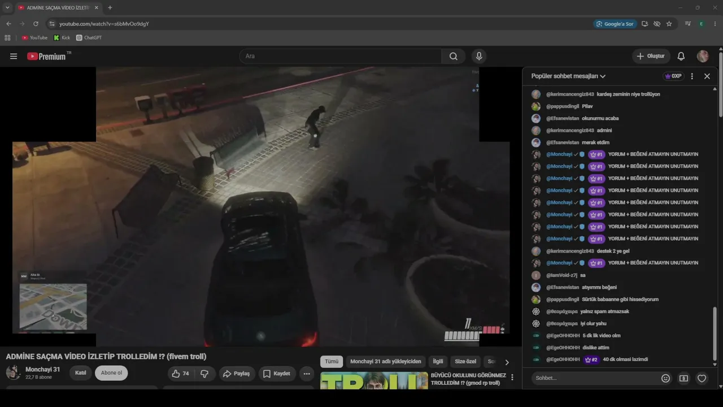Reload the current page
This screenshot has width=723, height=407.
coord(36,24)
